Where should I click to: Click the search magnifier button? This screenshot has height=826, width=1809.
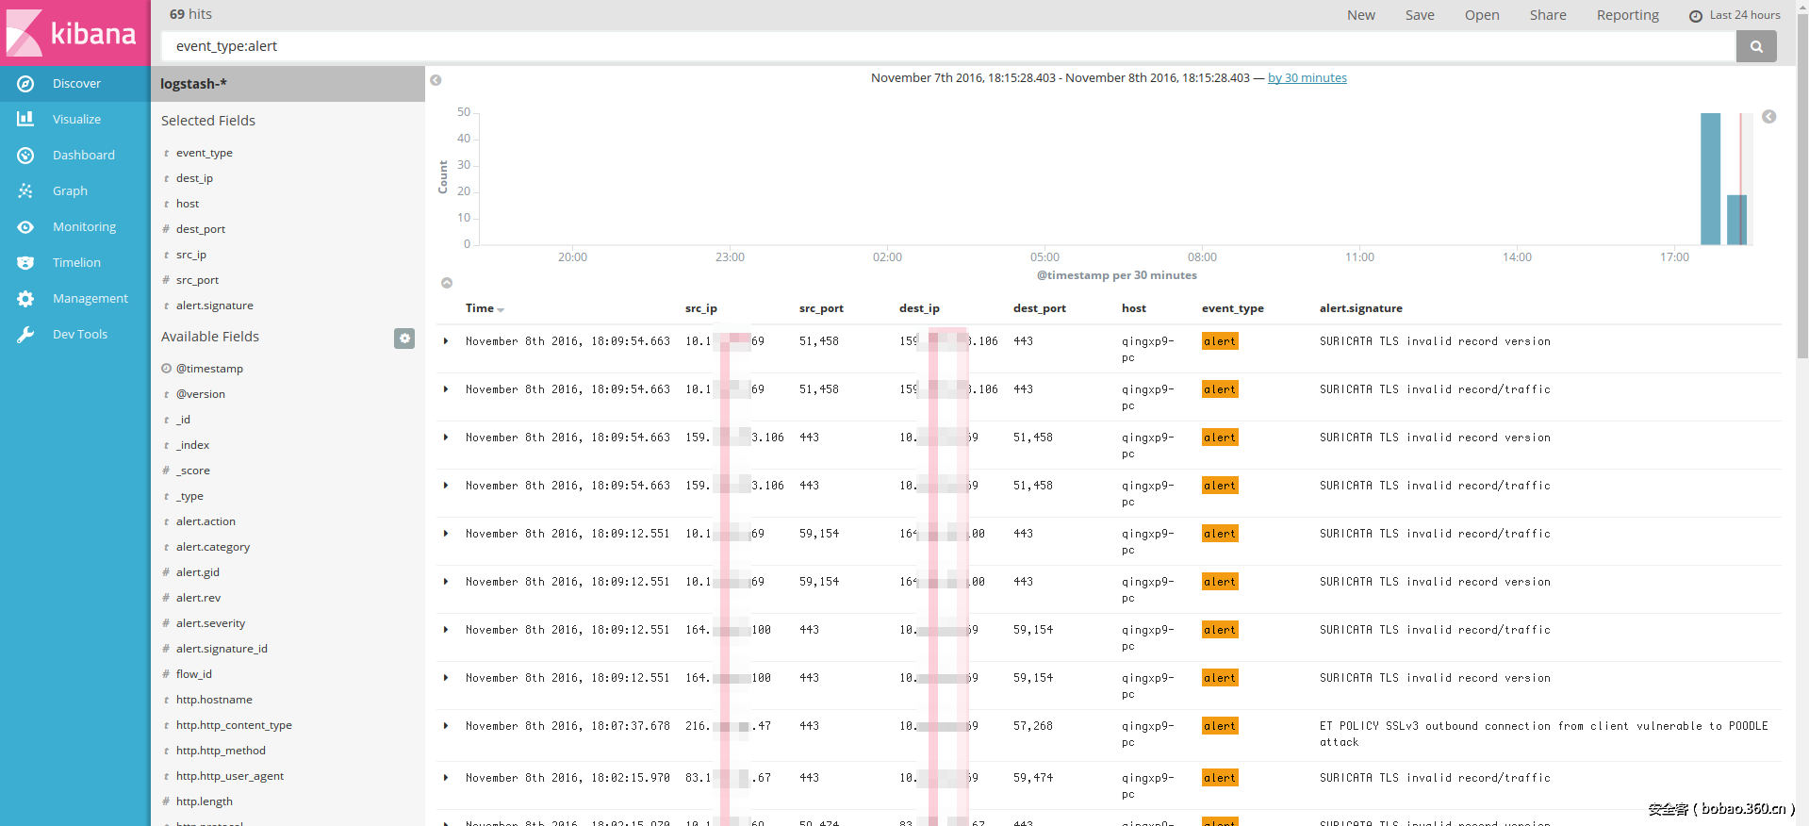tap(1755, 46)
